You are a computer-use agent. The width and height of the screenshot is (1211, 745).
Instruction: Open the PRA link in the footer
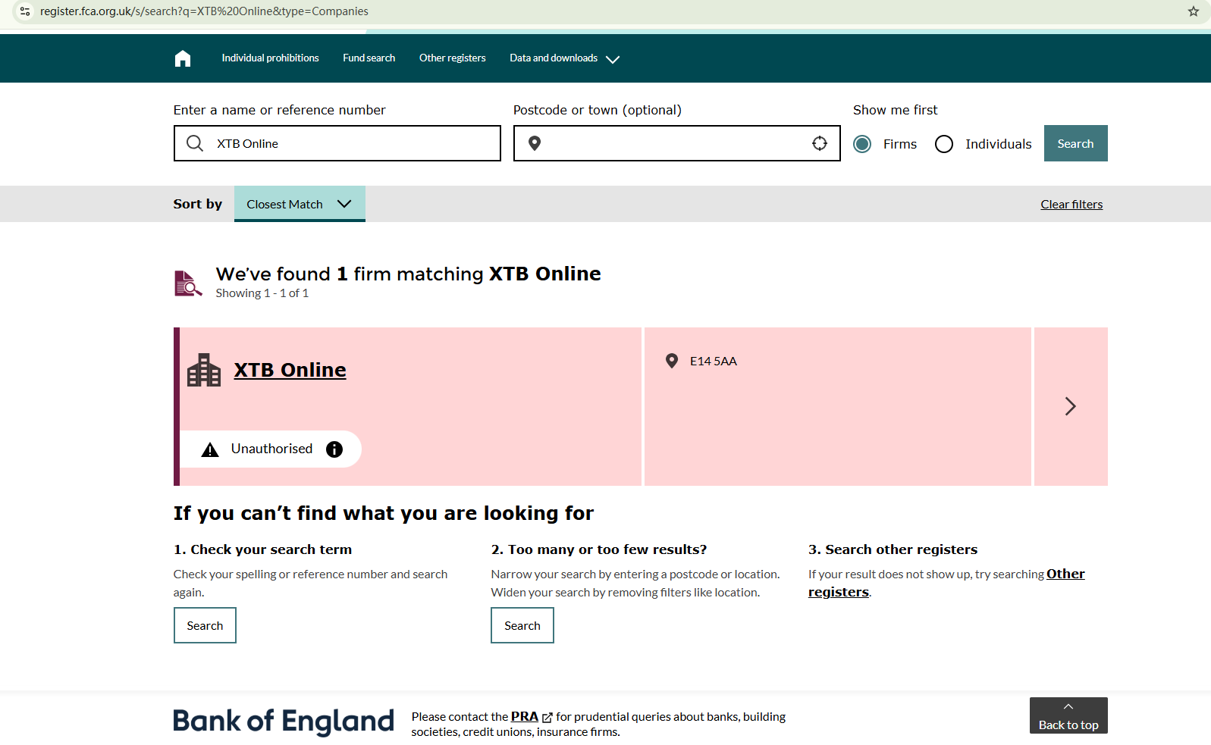525,717
